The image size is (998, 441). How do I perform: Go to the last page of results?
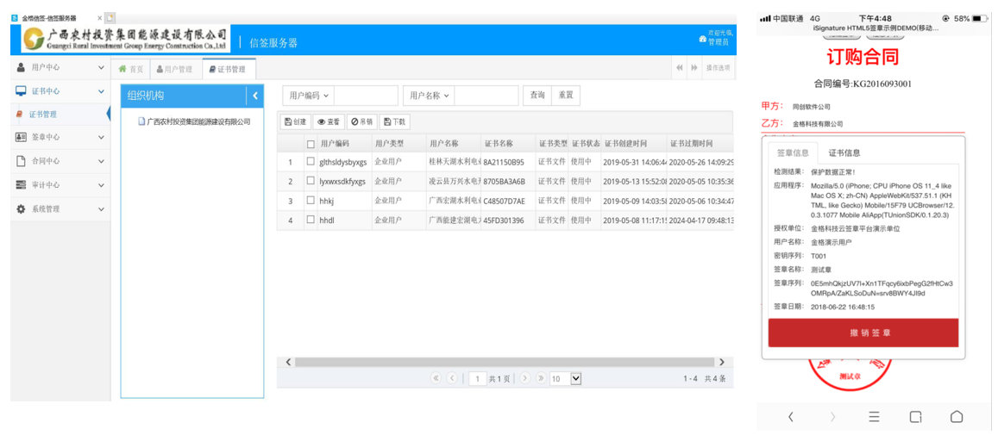pos(541,378)
